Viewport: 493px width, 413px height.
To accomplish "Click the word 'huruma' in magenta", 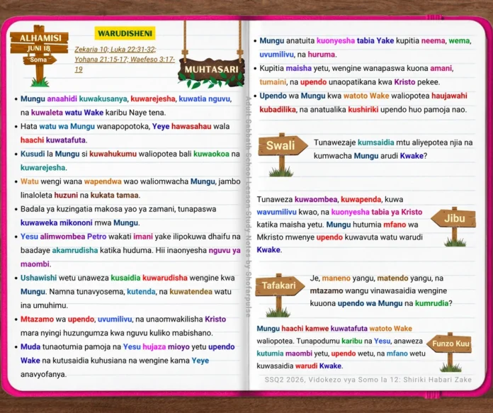I will (x=322, y=55).
